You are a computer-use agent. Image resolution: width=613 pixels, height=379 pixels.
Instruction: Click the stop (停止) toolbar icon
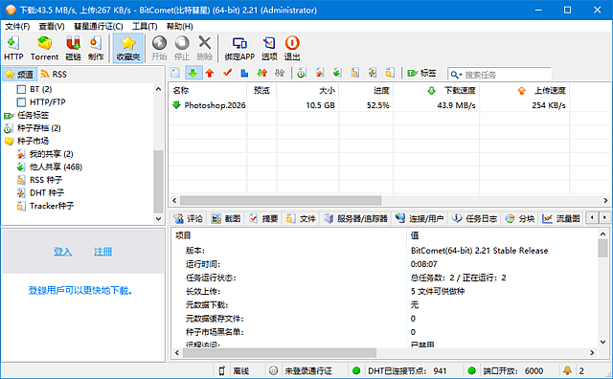pos(182,48)
